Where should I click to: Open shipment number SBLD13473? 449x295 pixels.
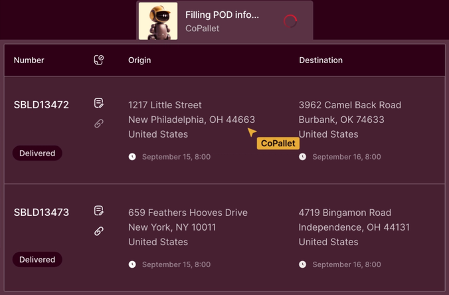[x=41, y=213]
